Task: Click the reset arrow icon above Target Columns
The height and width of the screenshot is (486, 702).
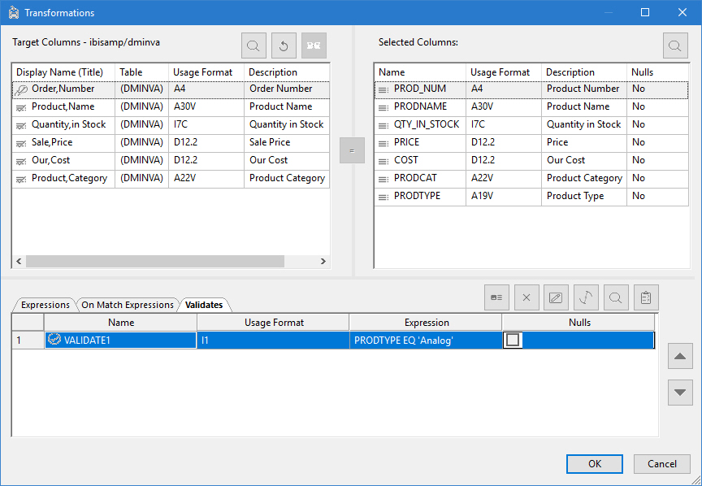Action: tap(284, 46)
